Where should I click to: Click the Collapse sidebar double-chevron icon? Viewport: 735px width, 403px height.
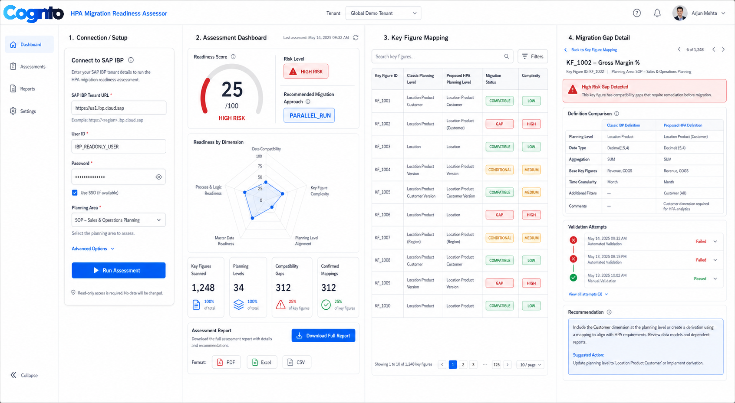(x=13, y=375)
